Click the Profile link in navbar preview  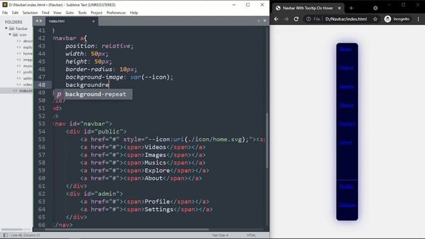click(x=347, y=187)
